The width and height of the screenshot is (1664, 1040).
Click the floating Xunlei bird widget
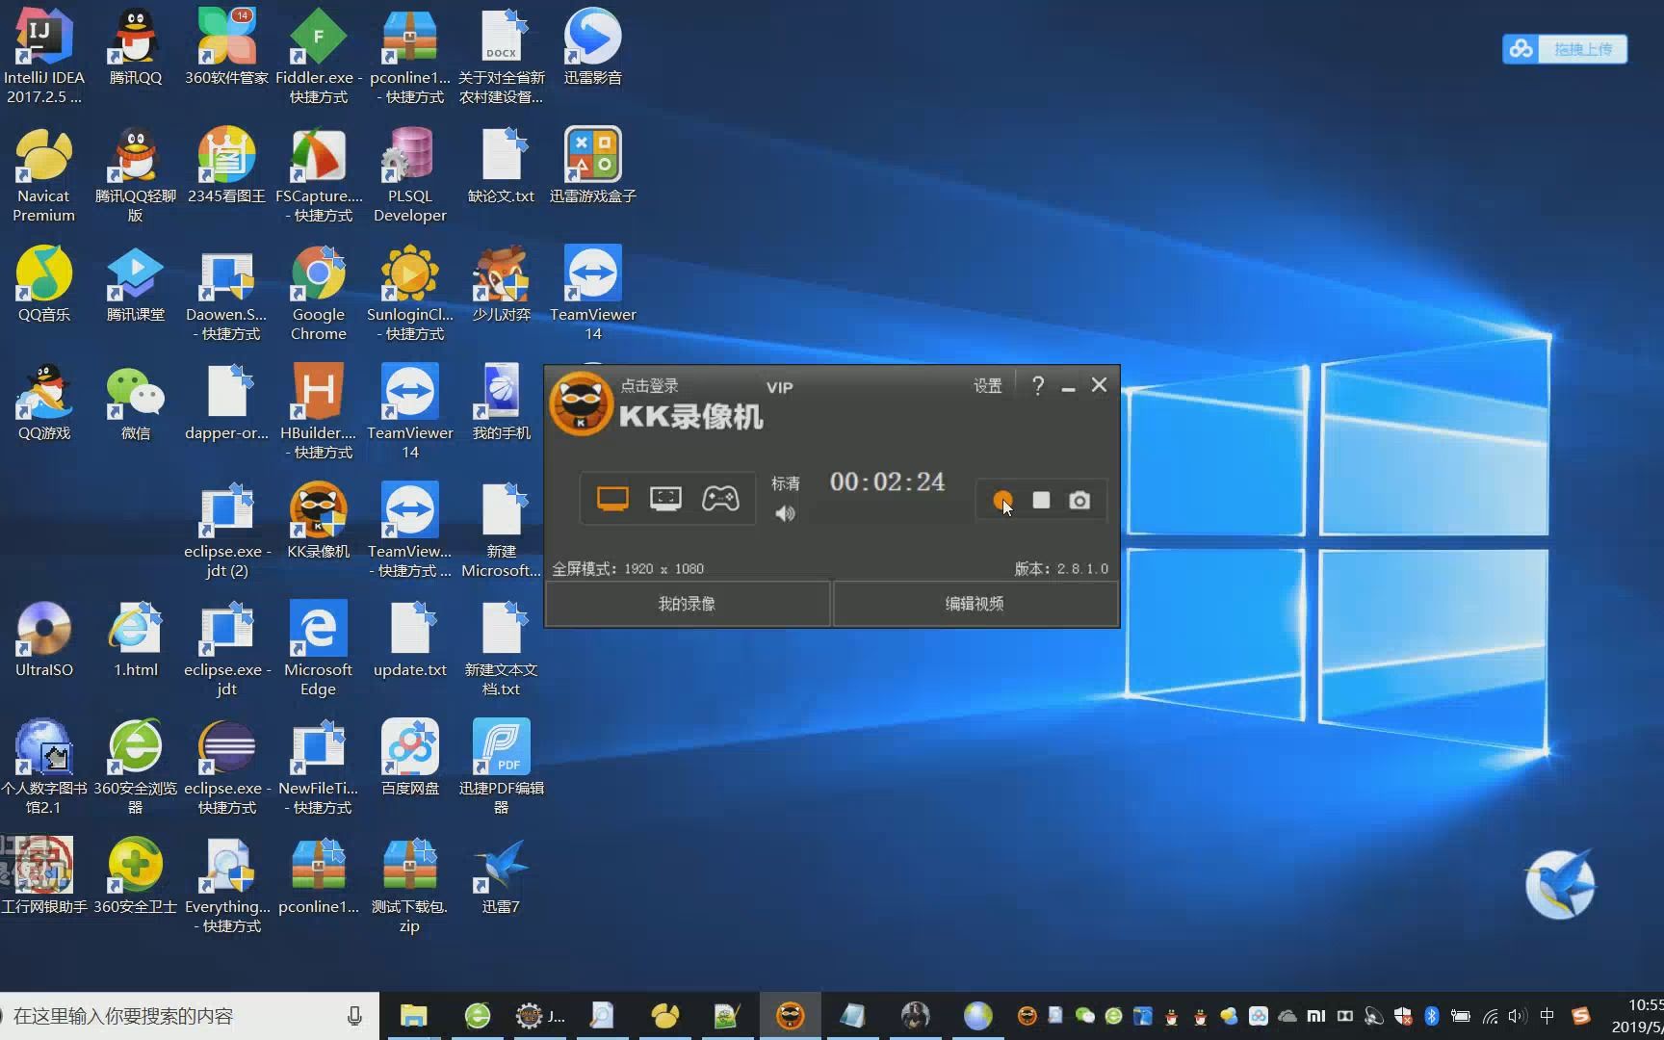tap(1560, 884)
